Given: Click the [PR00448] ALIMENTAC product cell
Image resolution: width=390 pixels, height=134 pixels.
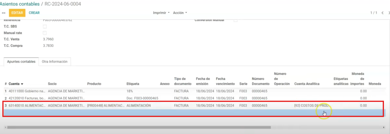Looking at the screenshot, I should coord(106,106).
